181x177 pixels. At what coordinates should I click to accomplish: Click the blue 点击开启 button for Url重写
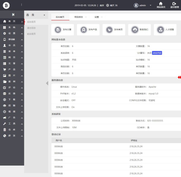tap(157, 53)
